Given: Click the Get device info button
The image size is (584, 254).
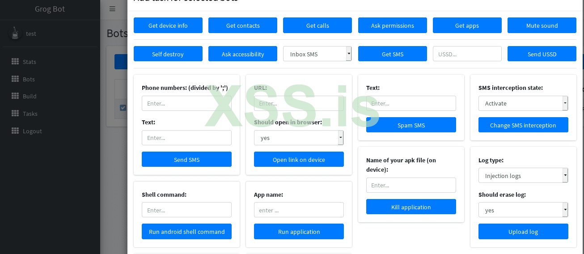Looking at the screenshot, I should (x=168, y=25).
